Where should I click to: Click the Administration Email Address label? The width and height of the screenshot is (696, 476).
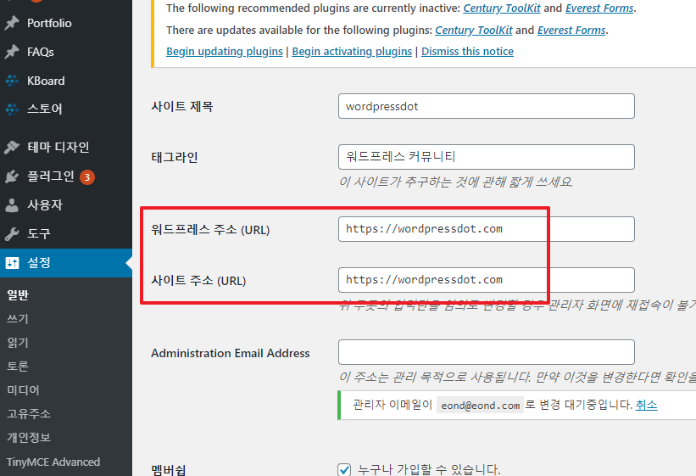[231, 353]
